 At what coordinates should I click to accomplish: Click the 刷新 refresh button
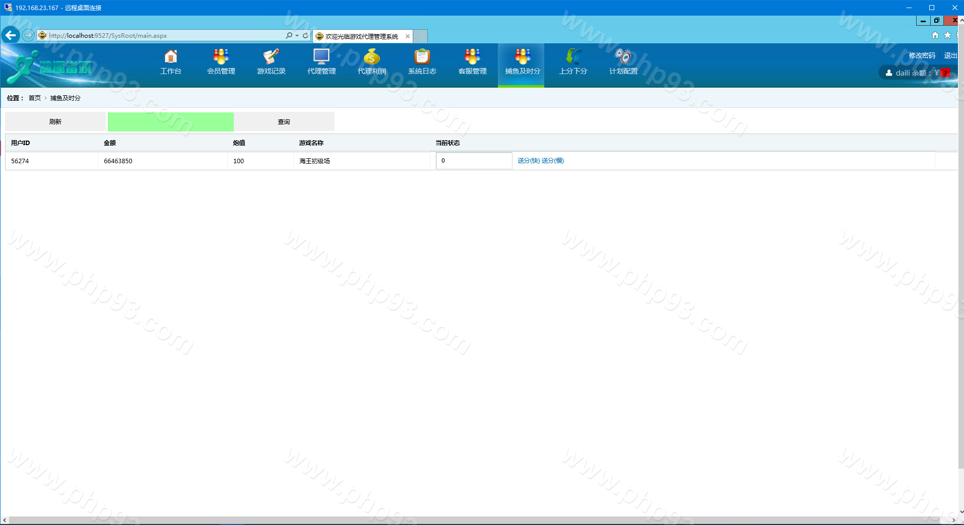pos(55,122)
